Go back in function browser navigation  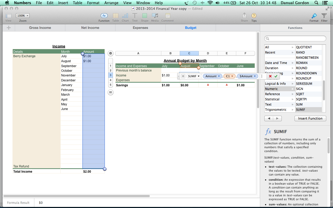pos(269,118)
